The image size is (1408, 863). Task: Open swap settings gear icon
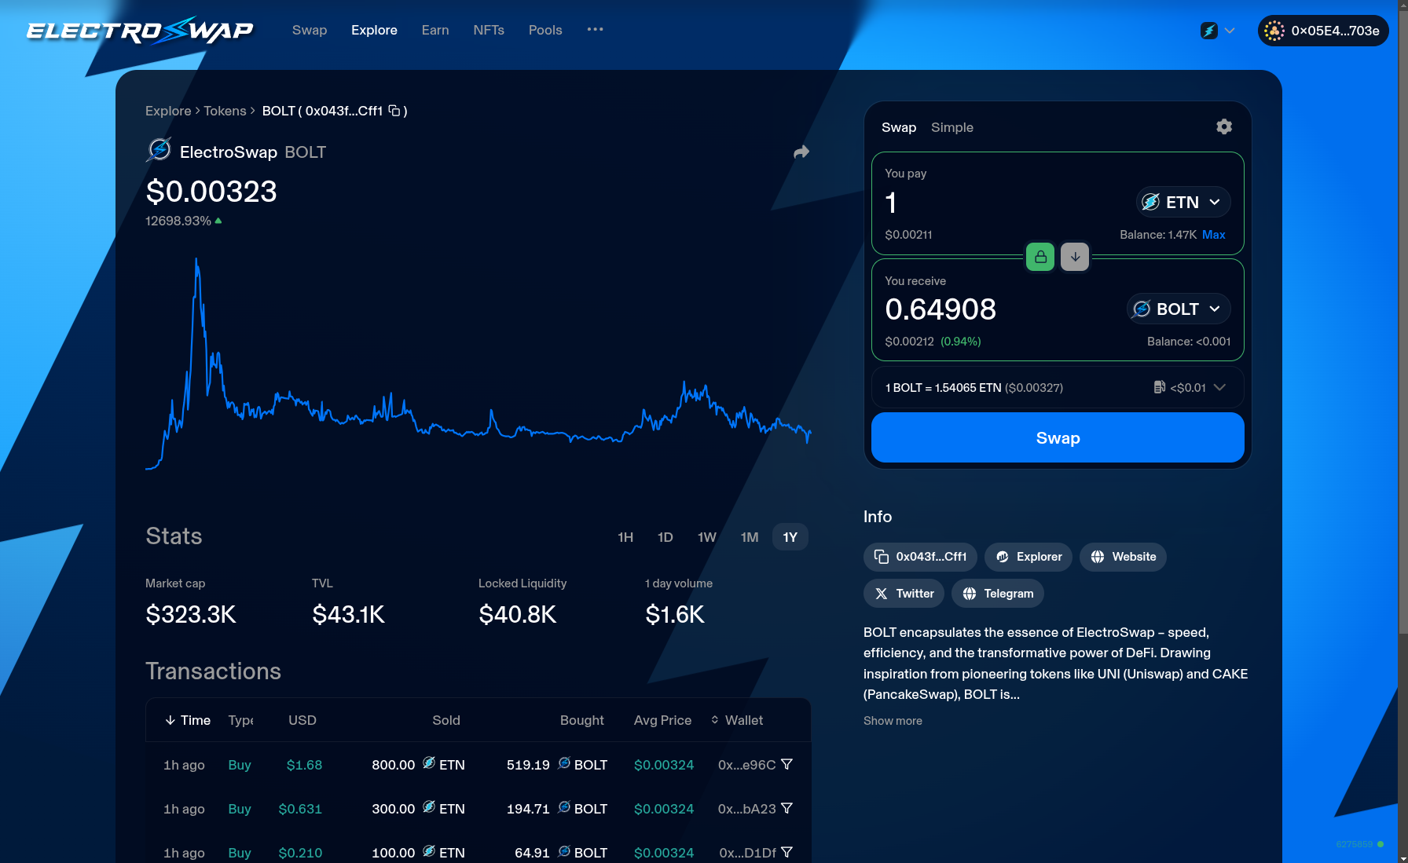(x=1223, y=126)
